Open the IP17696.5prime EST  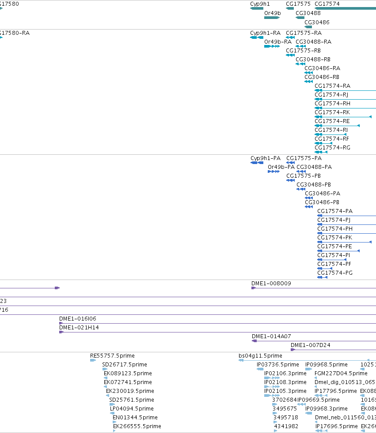[321, 431]
